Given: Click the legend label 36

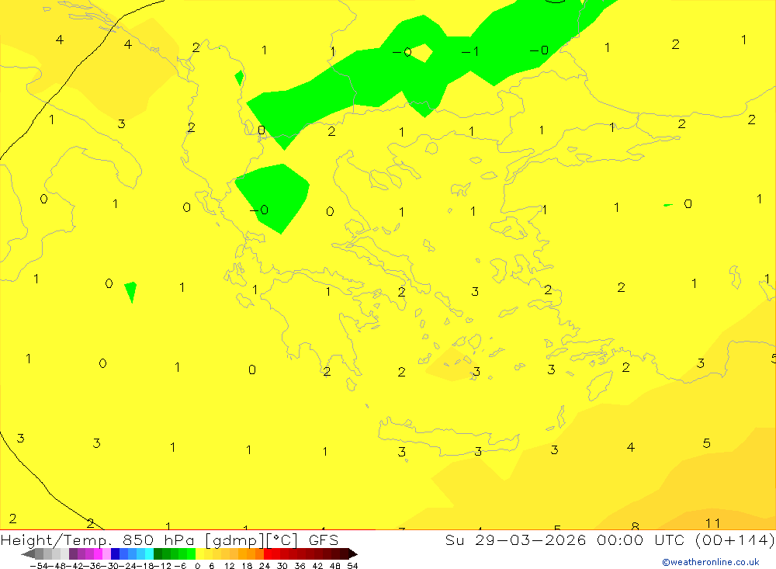Looking at the screenshot, I should [x=300, y=566].
